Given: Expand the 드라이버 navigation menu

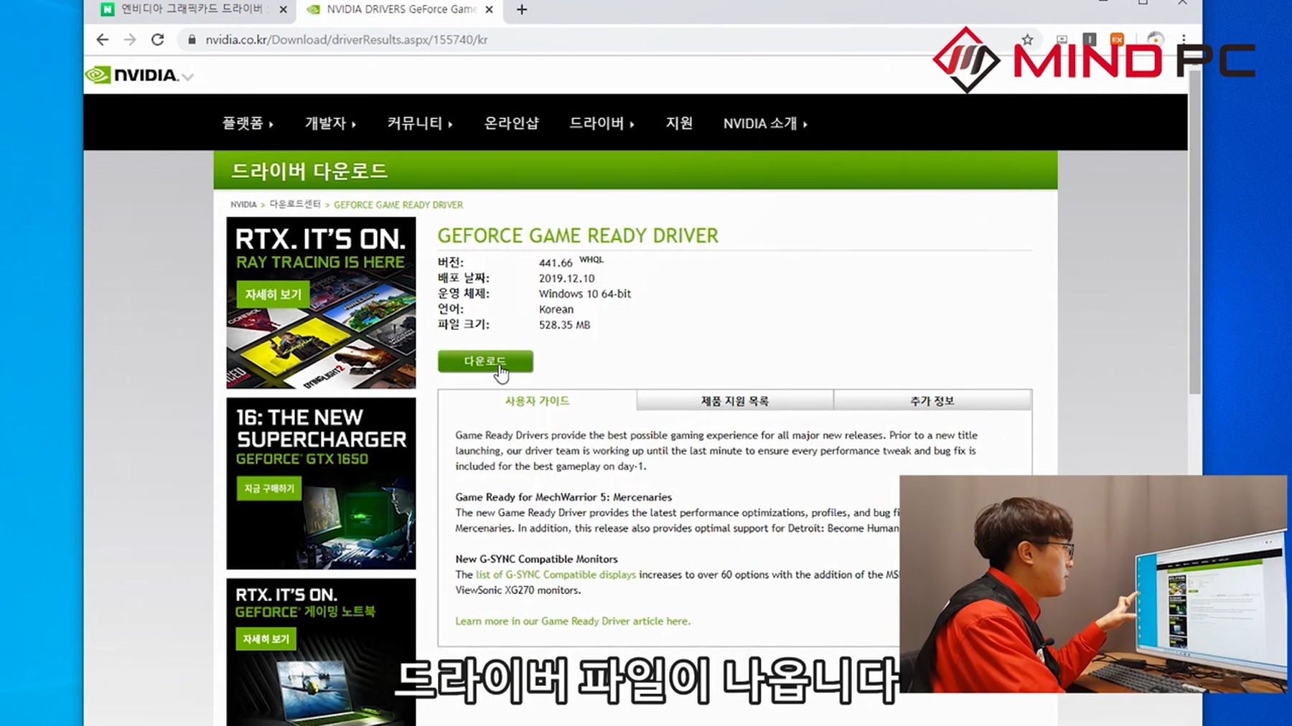Looking at the screenshot, I should [x=601, y=123].
